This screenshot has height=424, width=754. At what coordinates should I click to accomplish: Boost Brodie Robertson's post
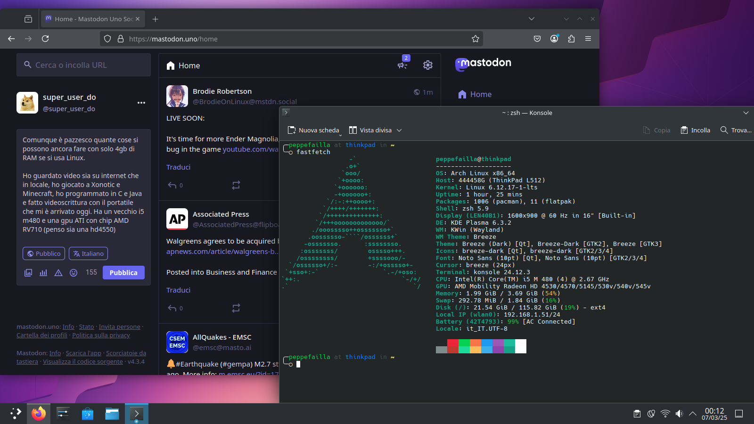click(236, 185)
